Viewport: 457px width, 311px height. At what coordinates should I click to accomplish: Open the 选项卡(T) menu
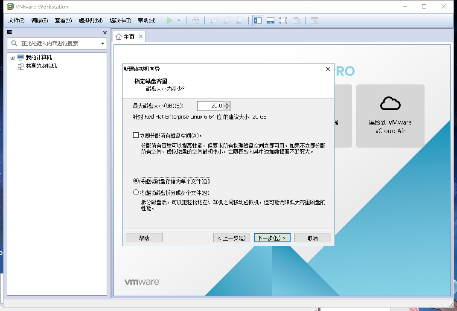[x=120, y=20]
